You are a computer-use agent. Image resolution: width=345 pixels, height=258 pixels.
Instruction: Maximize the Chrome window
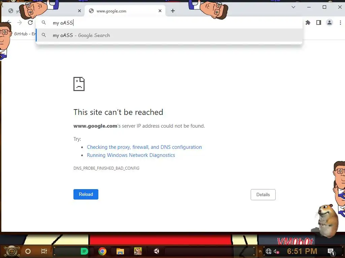point(324,7)
